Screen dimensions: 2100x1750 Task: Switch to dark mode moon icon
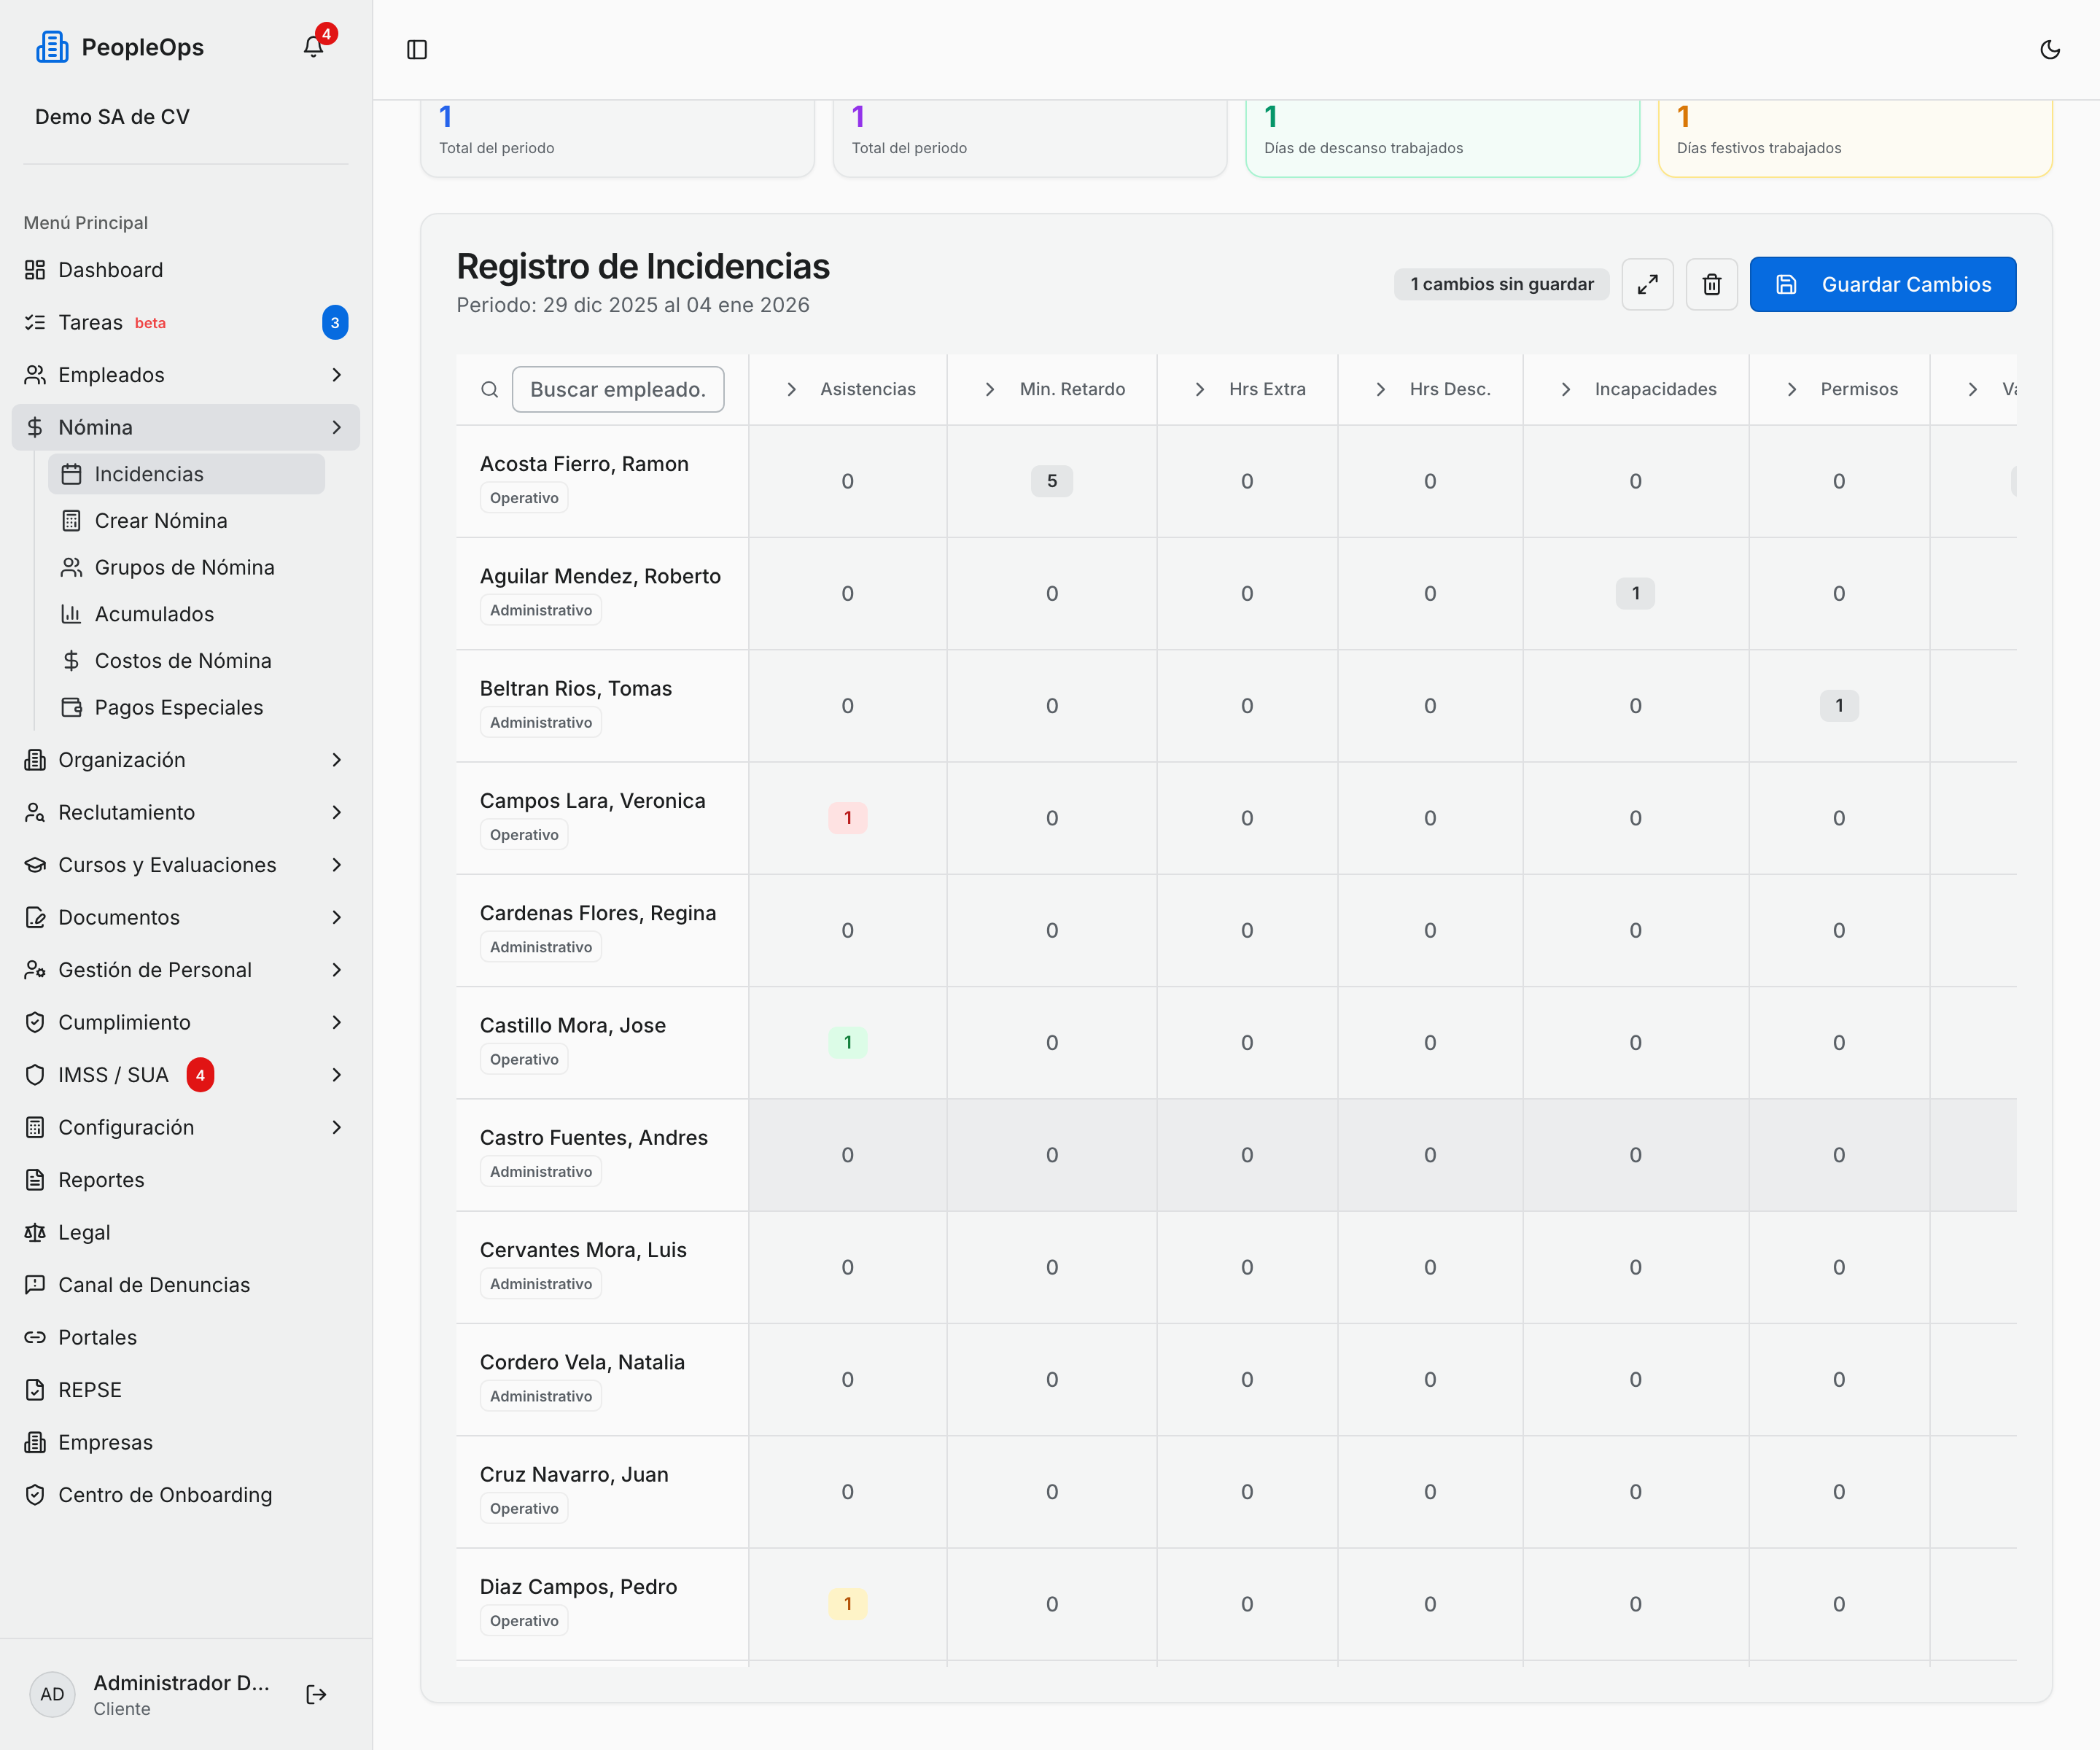click(2050, 49)
